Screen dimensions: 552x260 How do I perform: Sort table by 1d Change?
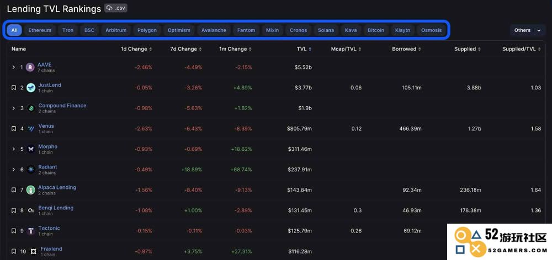(x=136, y=49)
